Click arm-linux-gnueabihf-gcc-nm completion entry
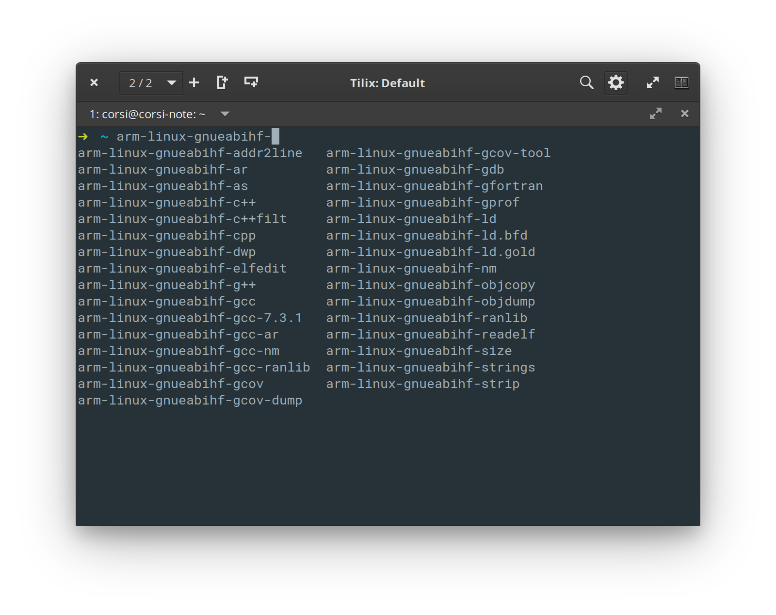The height and width of the screenshot is (615, 776). pos(178,351)
